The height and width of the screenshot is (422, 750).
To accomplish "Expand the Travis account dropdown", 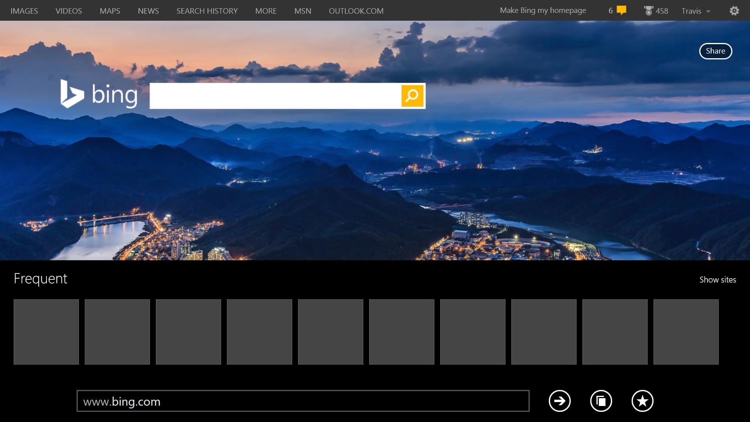I will tap(698, 11).
